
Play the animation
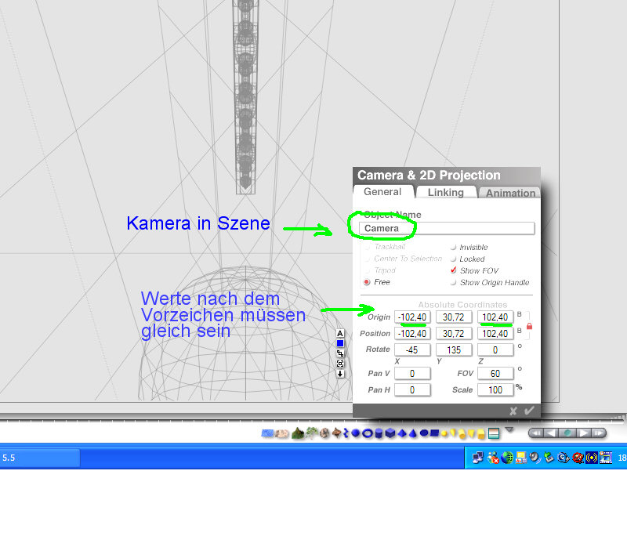(x=583, y=433)
